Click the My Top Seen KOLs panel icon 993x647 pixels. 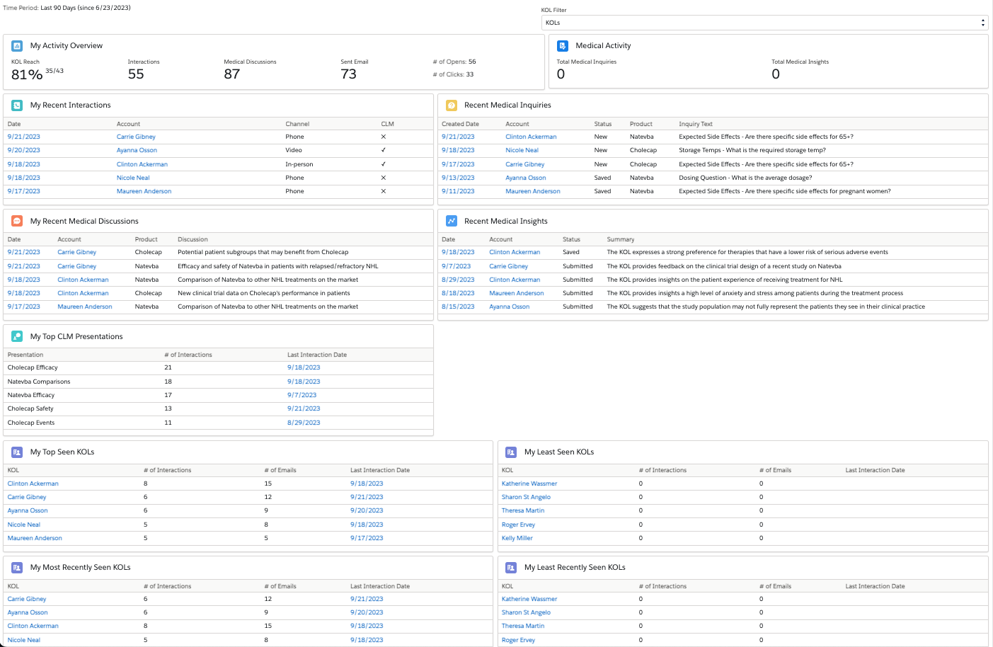(16, 452)
